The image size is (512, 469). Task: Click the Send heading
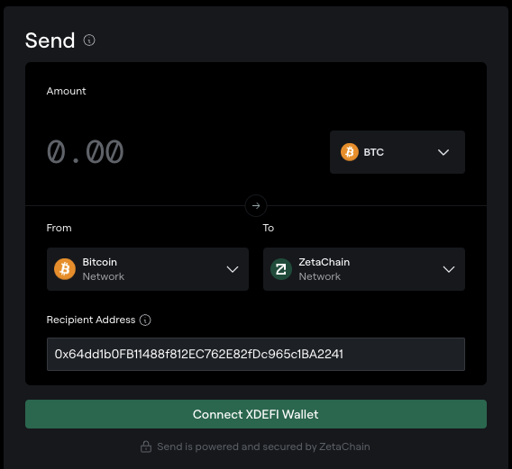click(50, 41)
